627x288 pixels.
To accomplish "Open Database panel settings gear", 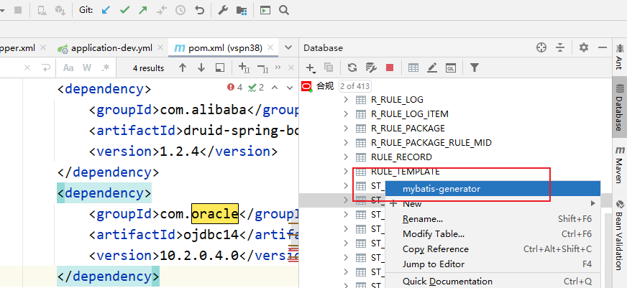I will pos(584,47).
